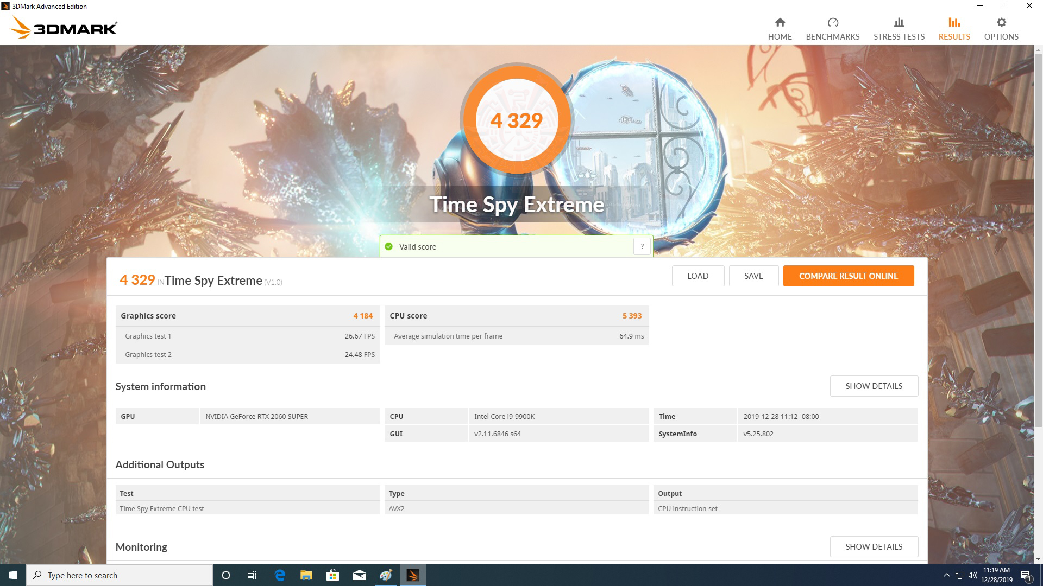Screen dimensions: 1043x586
Task: Open the Options gear icon
Action: click(1001, 27)
